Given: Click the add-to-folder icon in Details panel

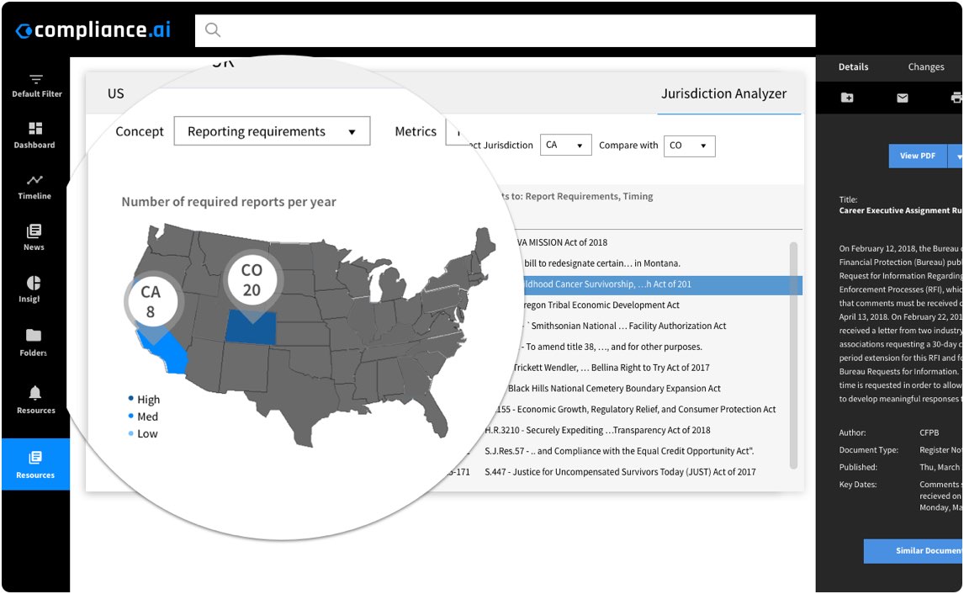Looking at the screenshot, I should (x=847, y=97).
